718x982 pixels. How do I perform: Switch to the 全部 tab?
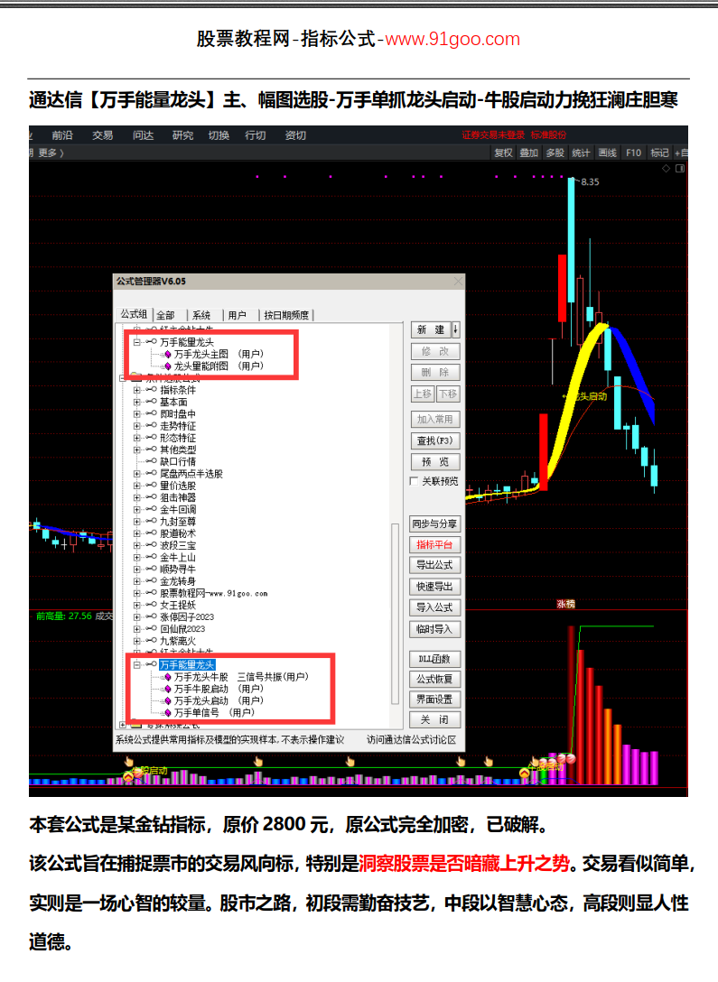tap(165, 315)
